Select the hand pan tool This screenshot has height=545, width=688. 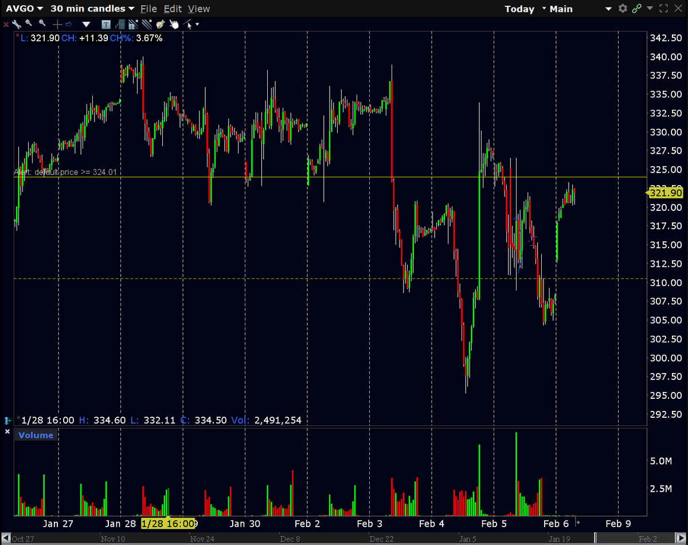point(174,24)
